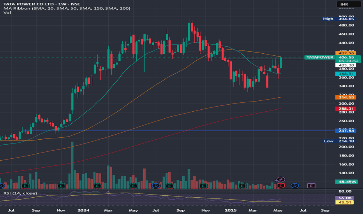The width and height of the screenshot is (363, 214).
Task: Select the Vol indicator legend
Action: click(x=7, y=12)
